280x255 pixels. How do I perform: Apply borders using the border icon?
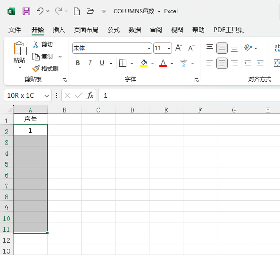pos(123,63)
